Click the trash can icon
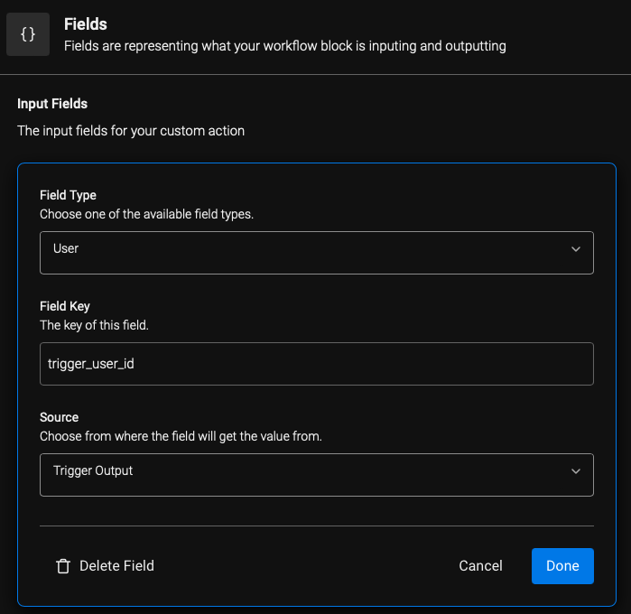Viewport: 631px width, 614px height. [63, 565]
